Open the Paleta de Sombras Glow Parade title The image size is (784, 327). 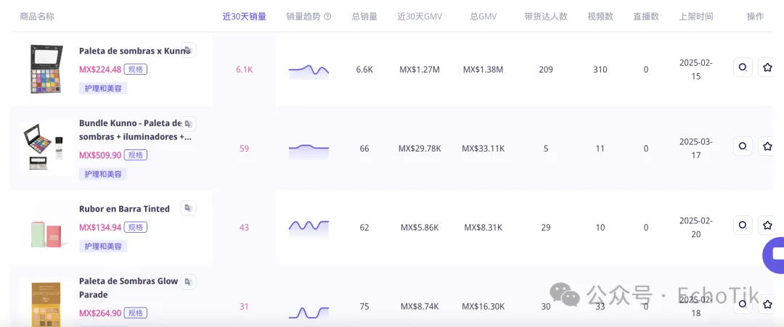point(128,288)
